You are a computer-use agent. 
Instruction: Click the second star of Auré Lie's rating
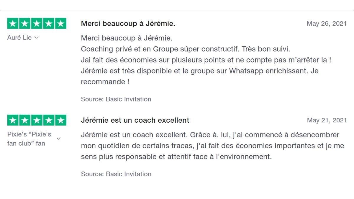[x=25, y=24]
